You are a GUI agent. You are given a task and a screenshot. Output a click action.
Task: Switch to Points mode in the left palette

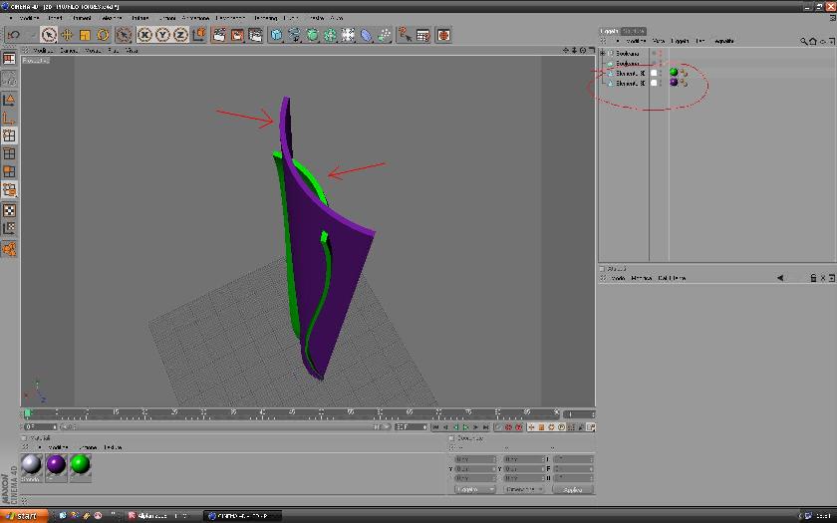(x=9, y=135)
